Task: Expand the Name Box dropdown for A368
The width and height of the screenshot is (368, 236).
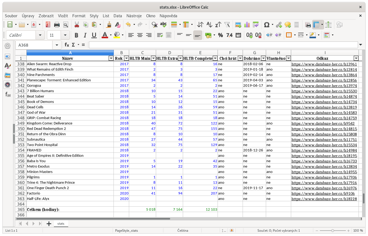Action: tap(57, 45)
